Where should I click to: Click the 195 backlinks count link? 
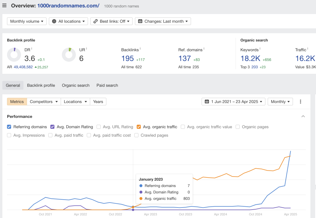tap(128, 58)
